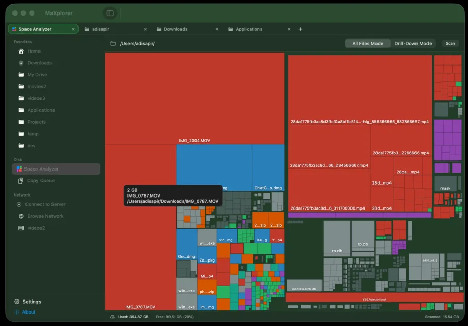
Task: Click the videos2 network drive icon
Action: click(21, 228)
